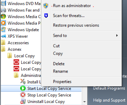This screenshot has width=127, height=105.
Task: Click the Windows Media Player icon
Action: 3,23
